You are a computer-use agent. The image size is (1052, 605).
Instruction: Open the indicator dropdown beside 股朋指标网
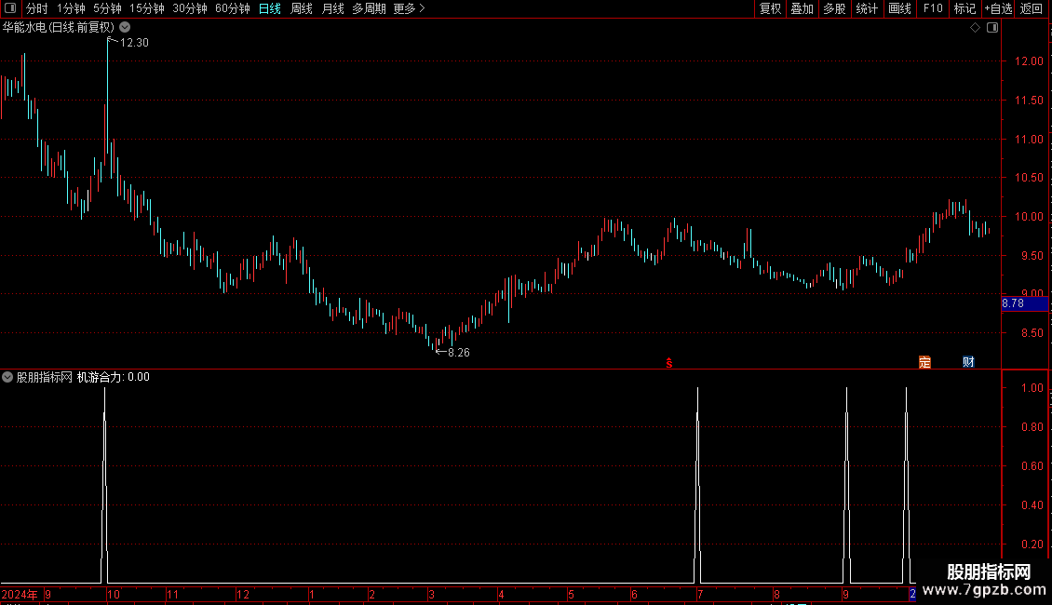pos(7,377)
